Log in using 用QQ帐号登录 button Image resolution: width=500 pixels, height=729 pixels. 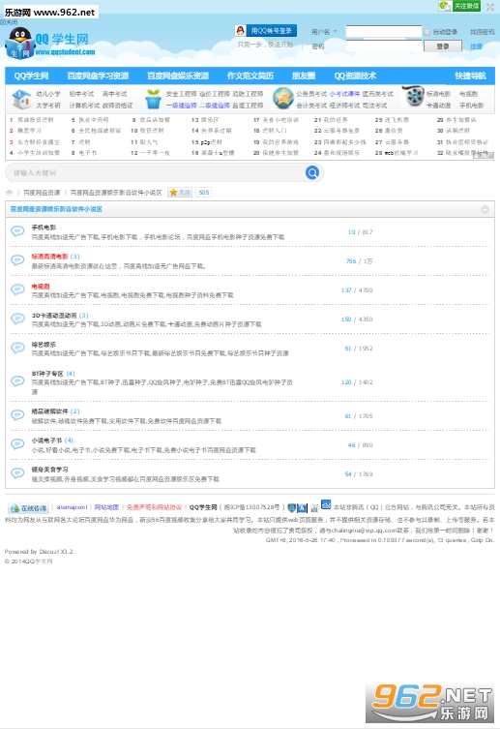[x=266, y=31]
